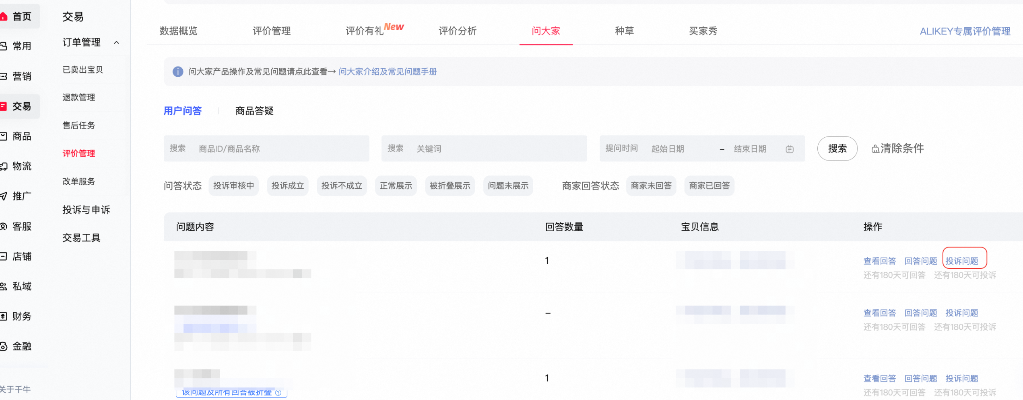Screen dimensions: 1023x400
Task: Click the info icon in the notice bar
Action: click(178, 71)
